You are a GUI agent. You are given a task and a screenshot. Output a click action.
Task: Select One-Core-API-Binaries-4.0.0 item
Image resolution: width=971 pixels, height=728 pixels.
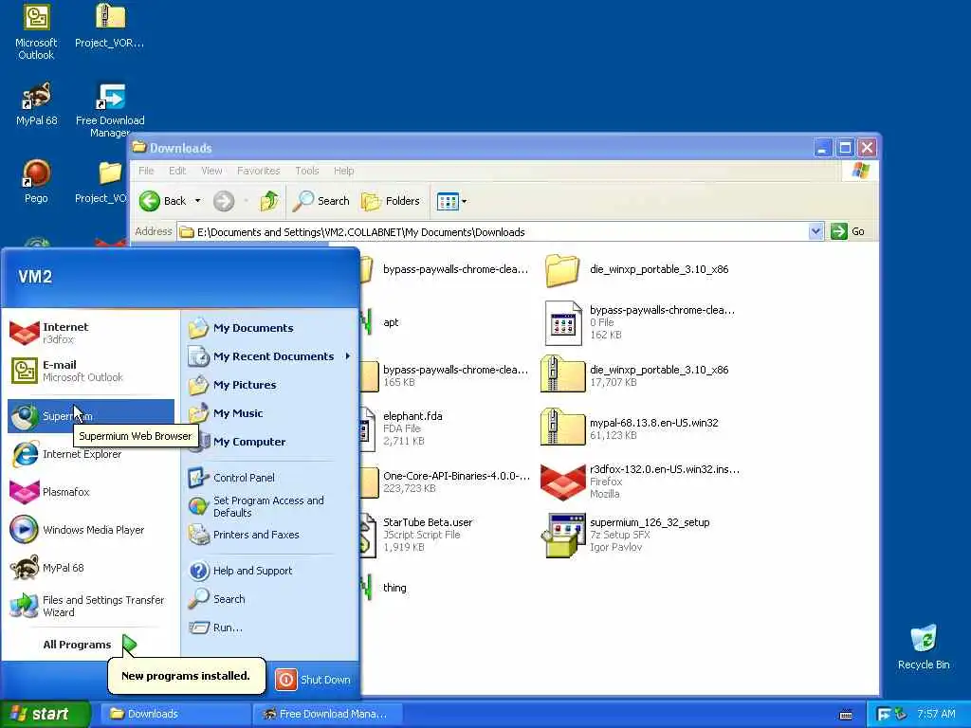[446, 482]
